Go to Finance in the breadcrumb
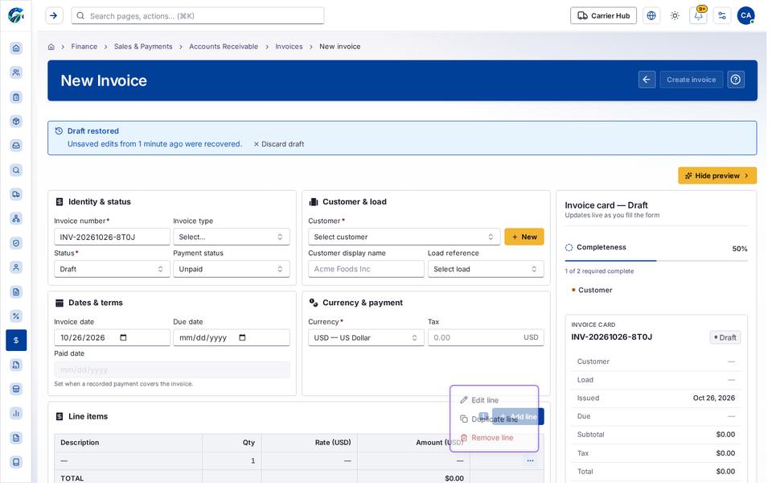This screenshot has height=483, width=772. click(84, 47)
